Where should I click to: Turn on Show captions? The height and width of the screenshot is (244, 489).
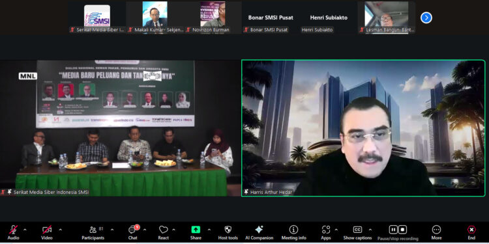coord(357,232)
